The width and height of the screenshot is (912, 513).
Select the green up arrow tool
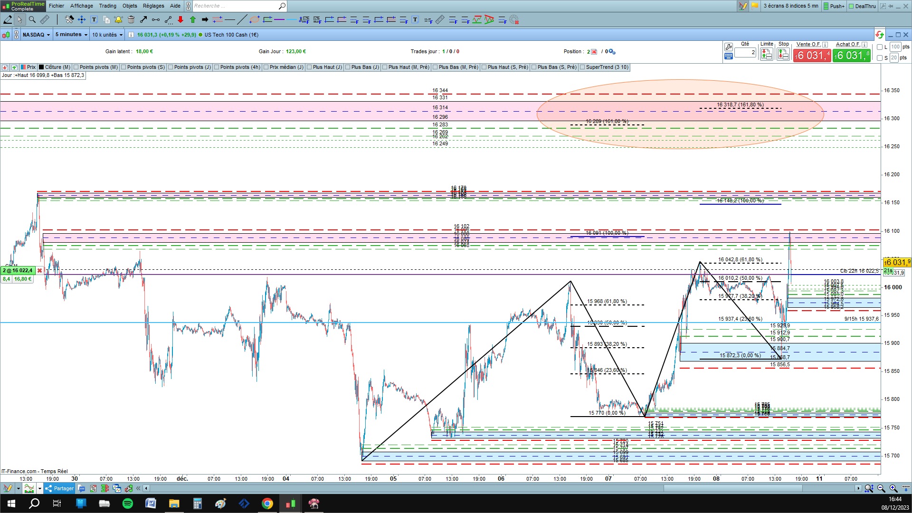click(x=193, y=19)
